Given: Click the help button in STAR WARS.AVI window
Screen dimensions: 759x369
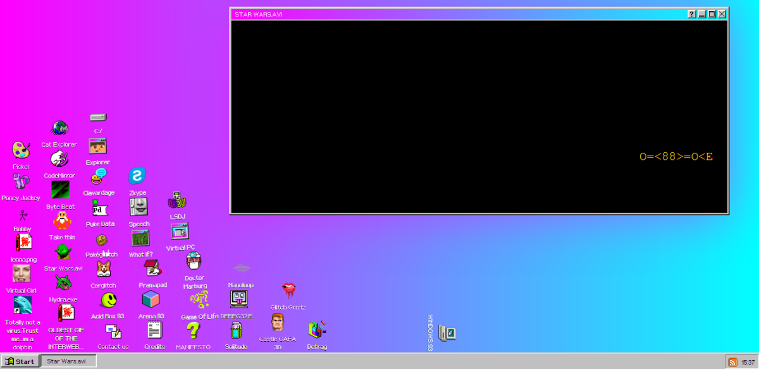Looking at the screenshot, I should click(691, 14).
